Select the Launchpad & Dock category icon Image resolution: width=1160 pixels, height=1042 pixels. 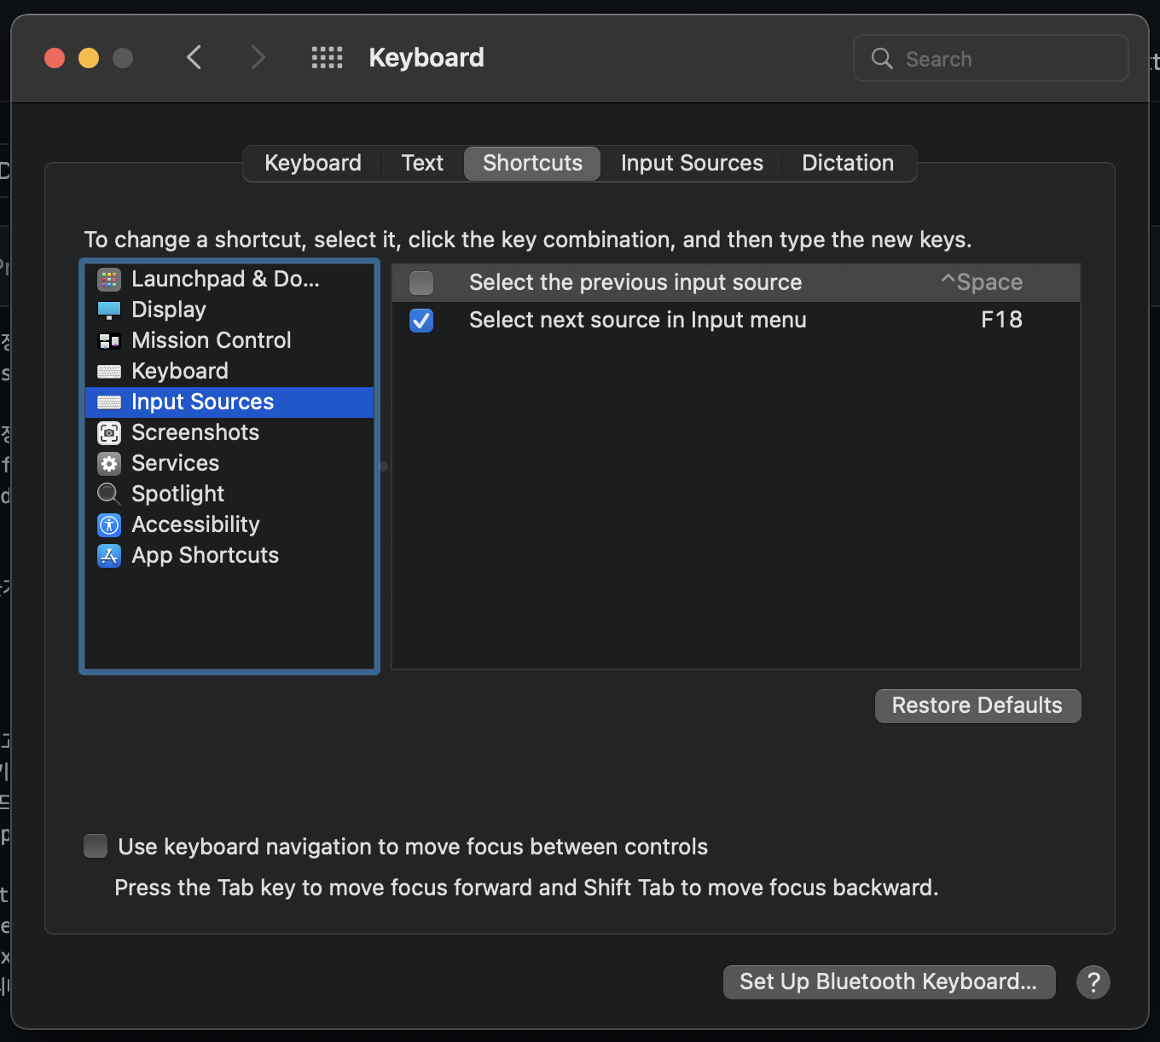(x=109, y=279)
